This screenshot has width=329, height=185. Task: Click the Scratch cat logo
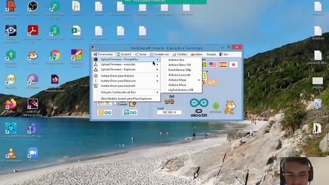coord(230,107)
